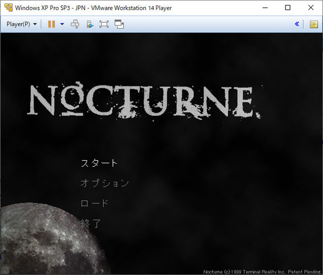Switch to Unity mode
Screen dimensions: 323x275
click(x=119, y=24)
